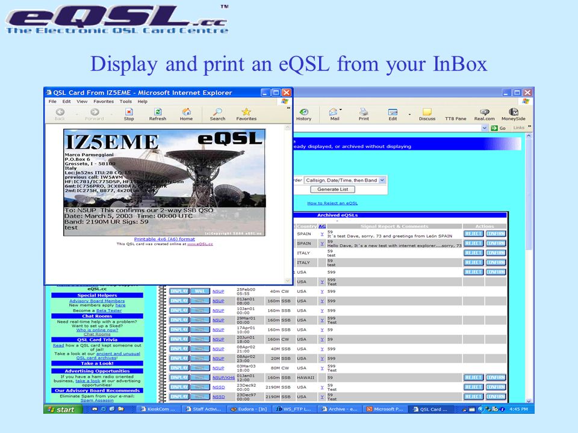578x433 pixels.
Task: Open the Edit menu
Action: pyautogui.click(x=66, y=102)
